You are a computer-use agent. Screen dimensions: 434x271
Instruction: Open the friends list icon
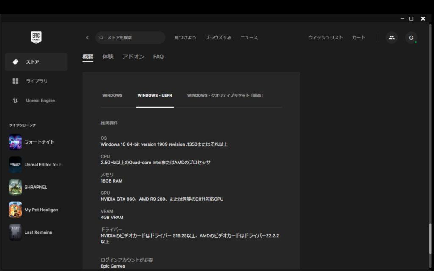(392, 38)
